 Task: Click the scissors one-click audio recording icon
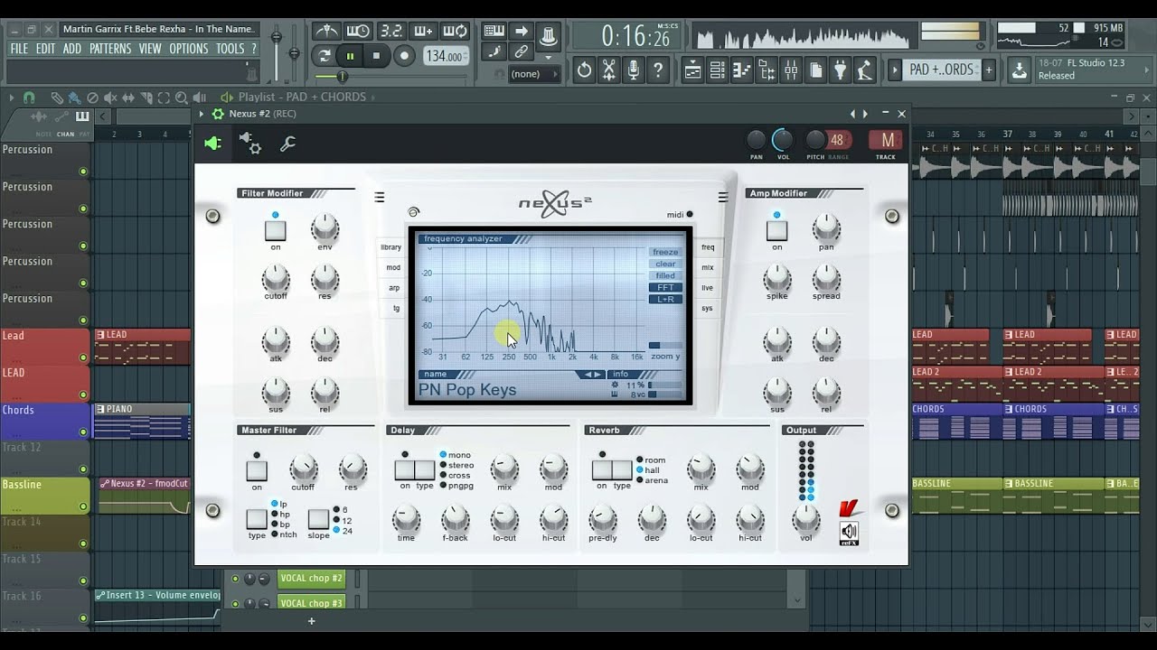608,70
